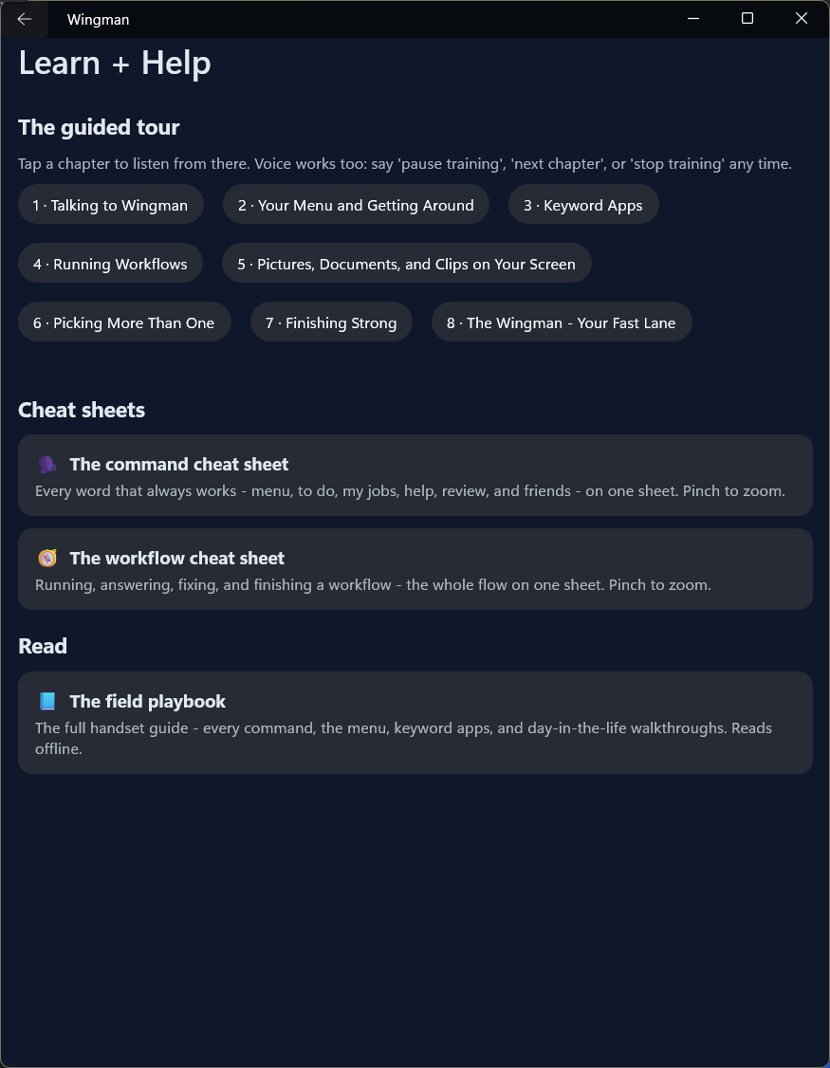Go back using the arrow icon
This screenshot has width=830, height=1068.
25,19
